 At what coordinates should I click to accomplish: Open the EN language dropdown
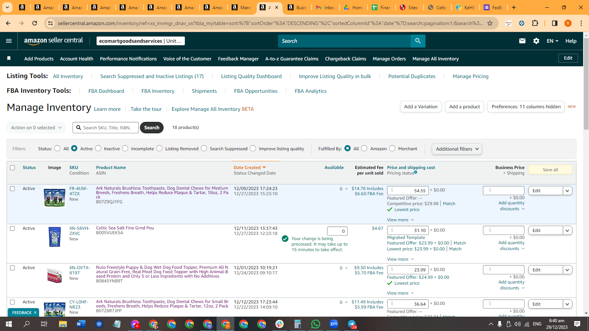pos(553,41)
